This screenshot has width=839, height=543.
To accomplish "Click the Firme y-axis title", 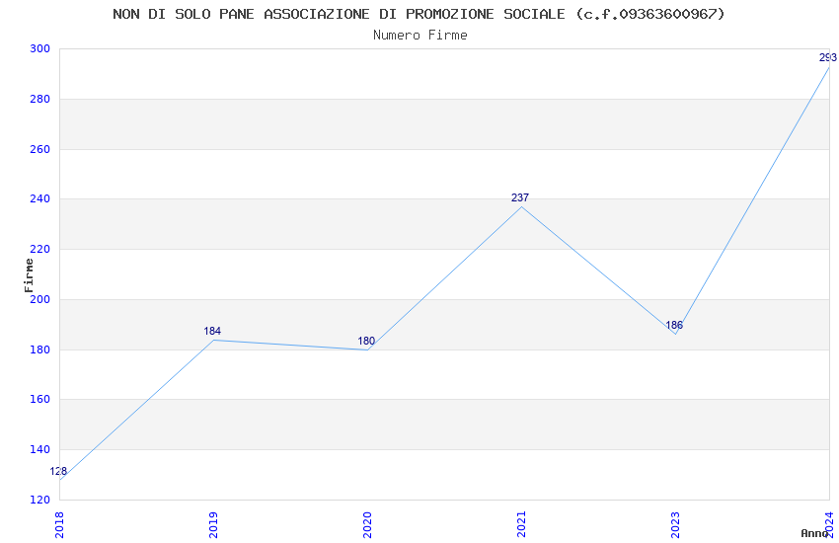I will (x=29, y=275).
